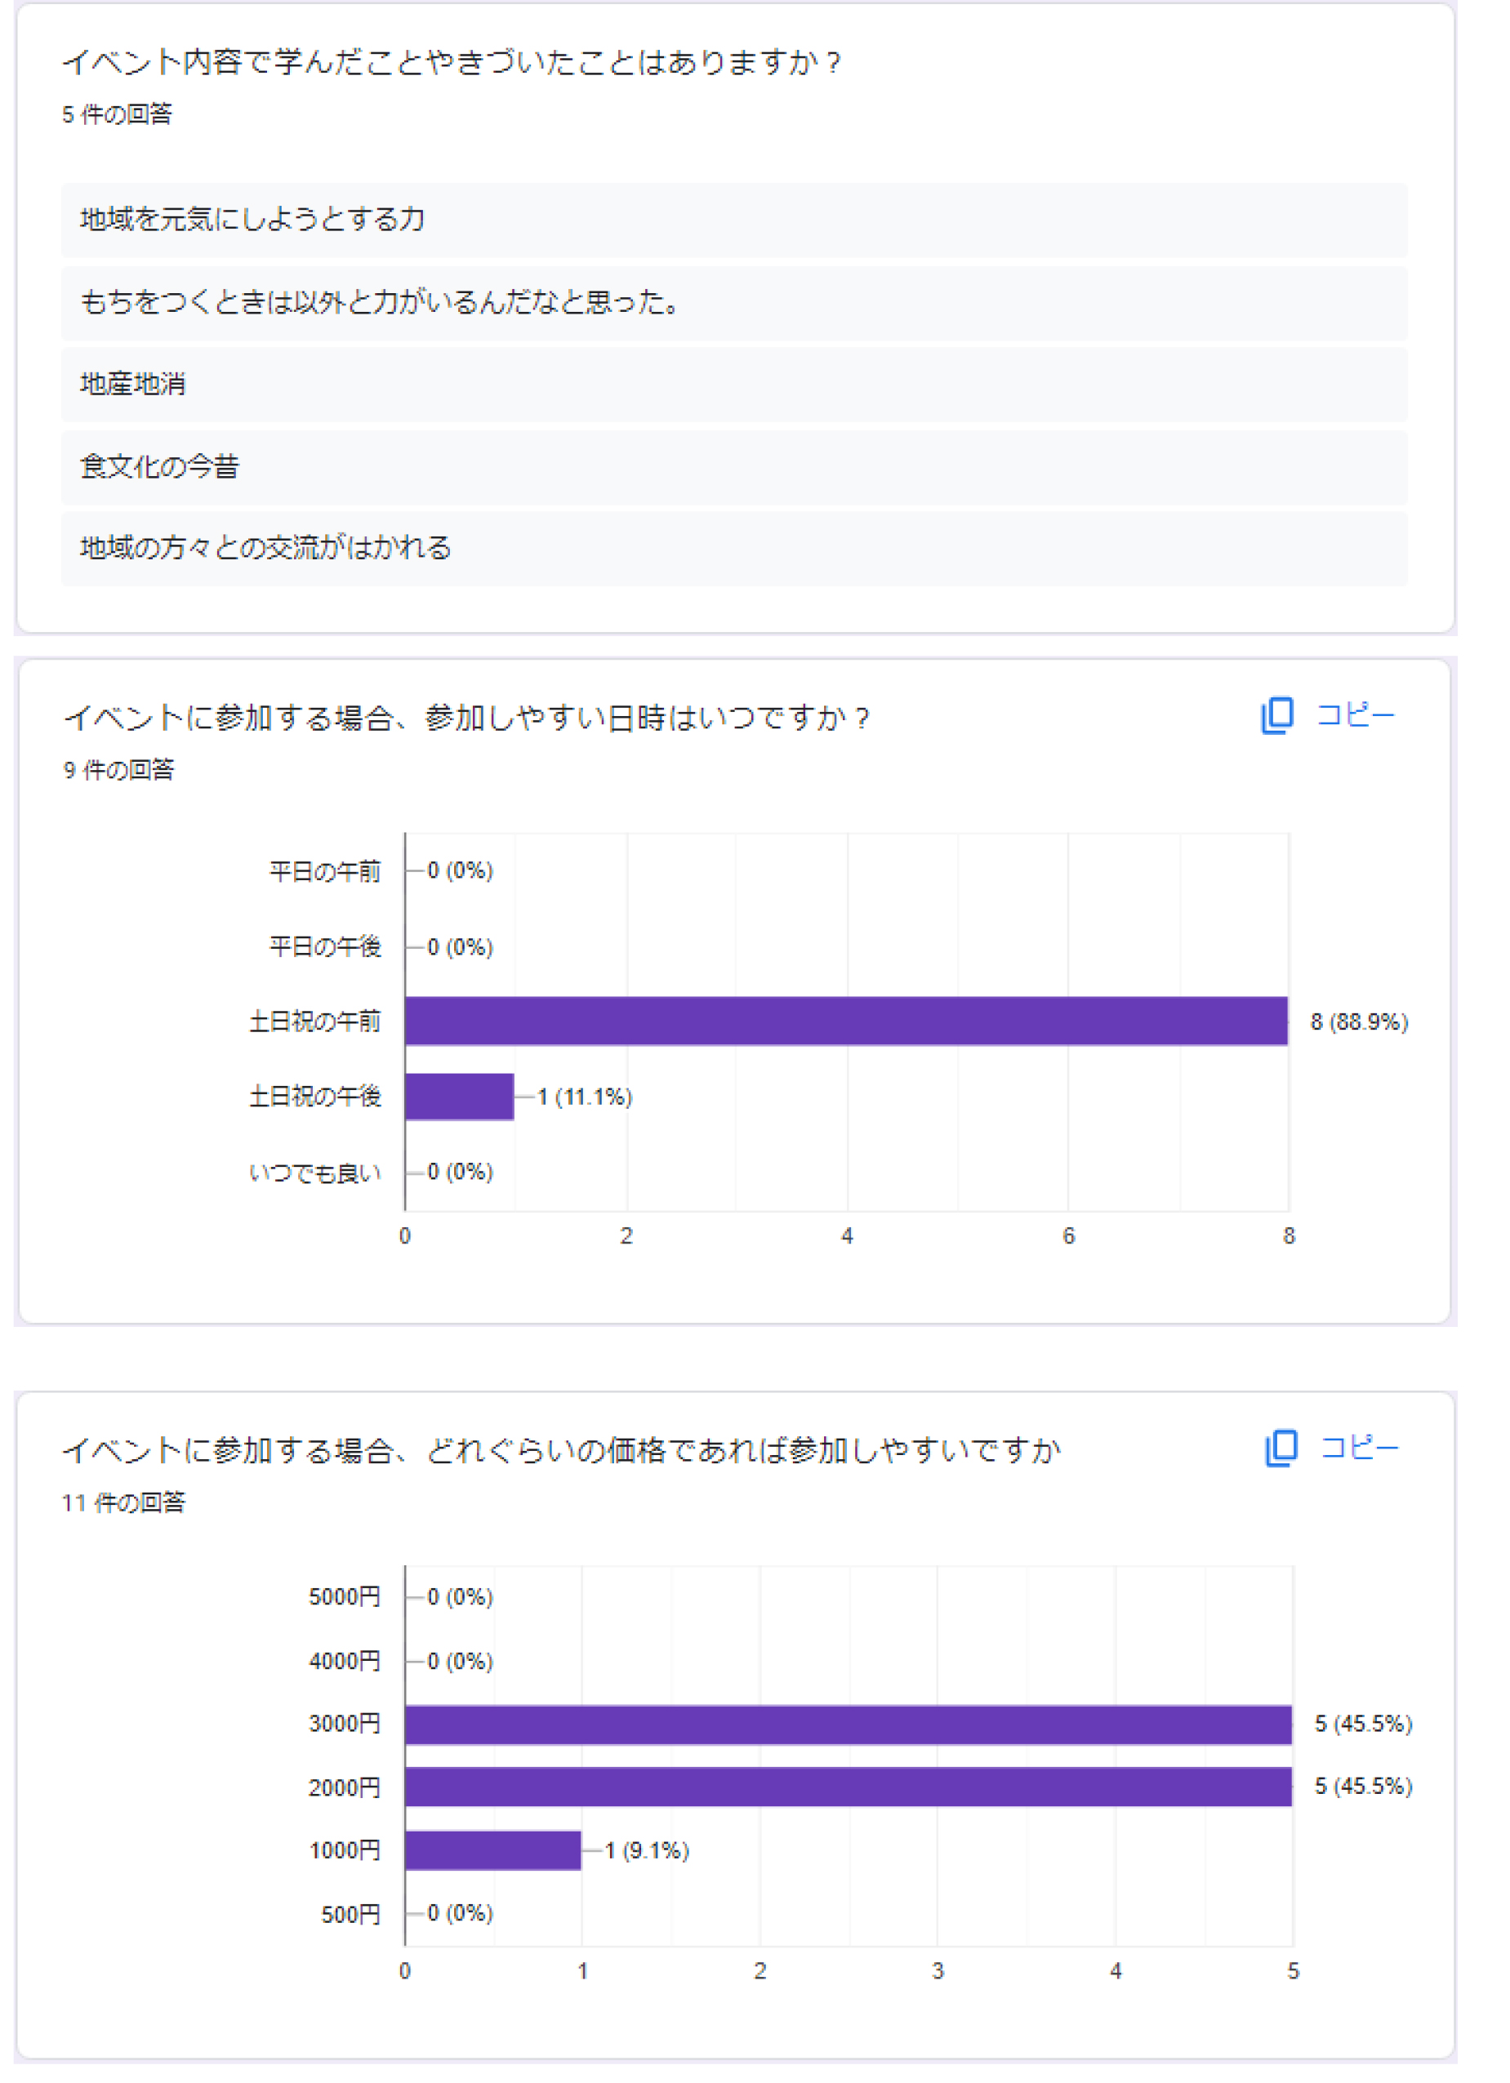Select response 地域の方々との交流がはかれる
The height and width of the screenshot is (2083, 1510).
tap(734, 548)
